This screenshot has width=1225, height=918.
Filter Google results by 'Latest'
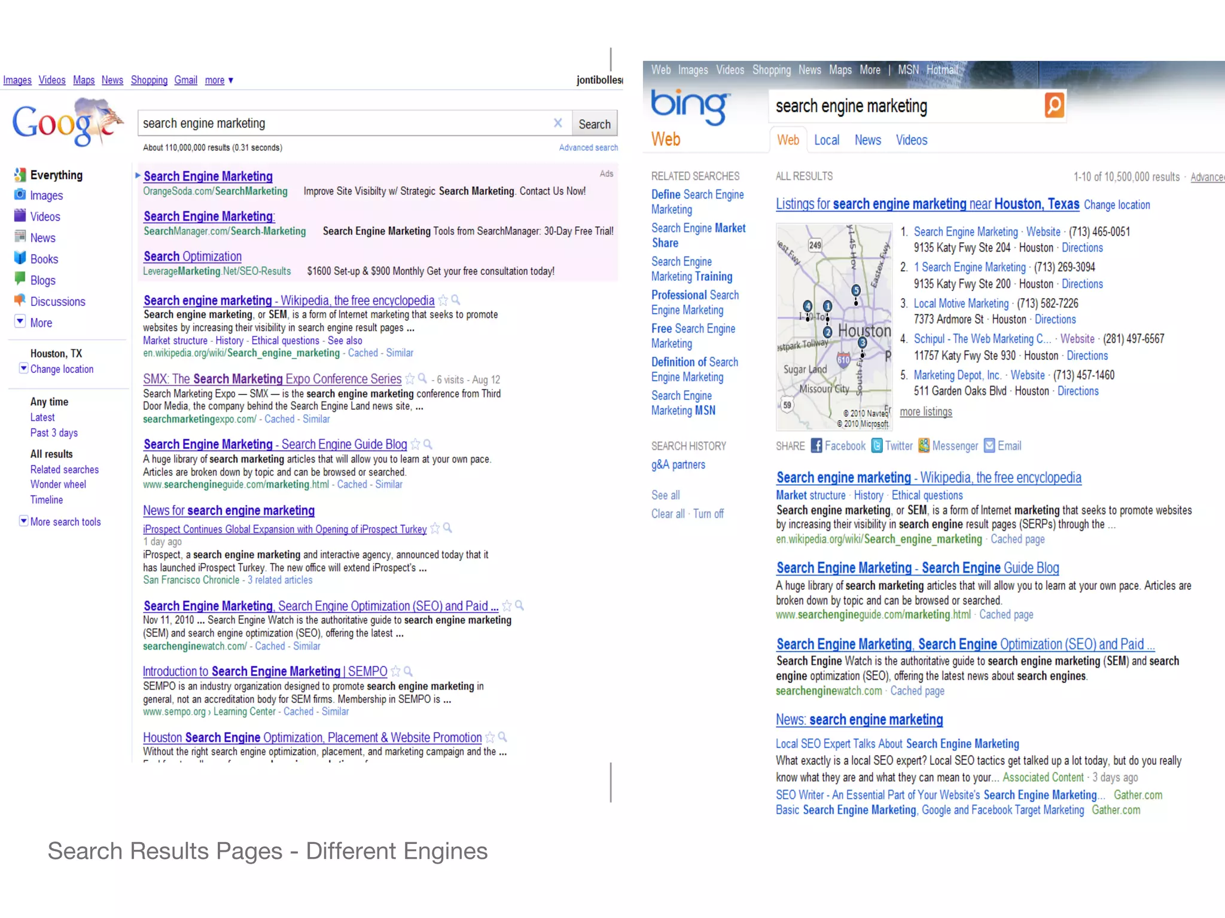coord(42,417)
